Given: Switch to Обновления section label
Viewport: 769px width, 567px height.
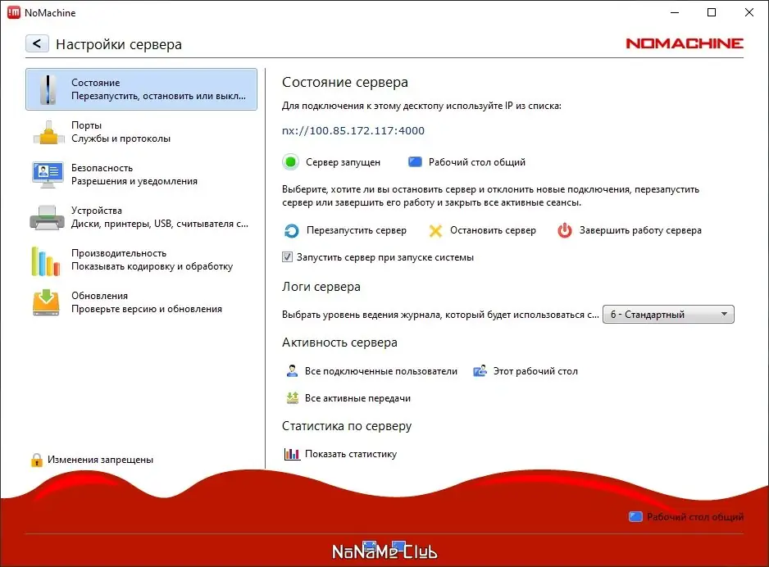Looking at the screenshot, I should 99,296.
